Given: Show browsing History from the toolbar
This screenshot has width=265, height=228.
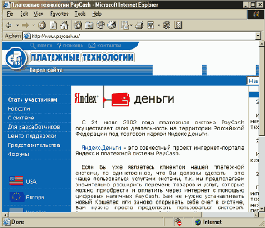Looking at the screenshot, I should (112, 25).
